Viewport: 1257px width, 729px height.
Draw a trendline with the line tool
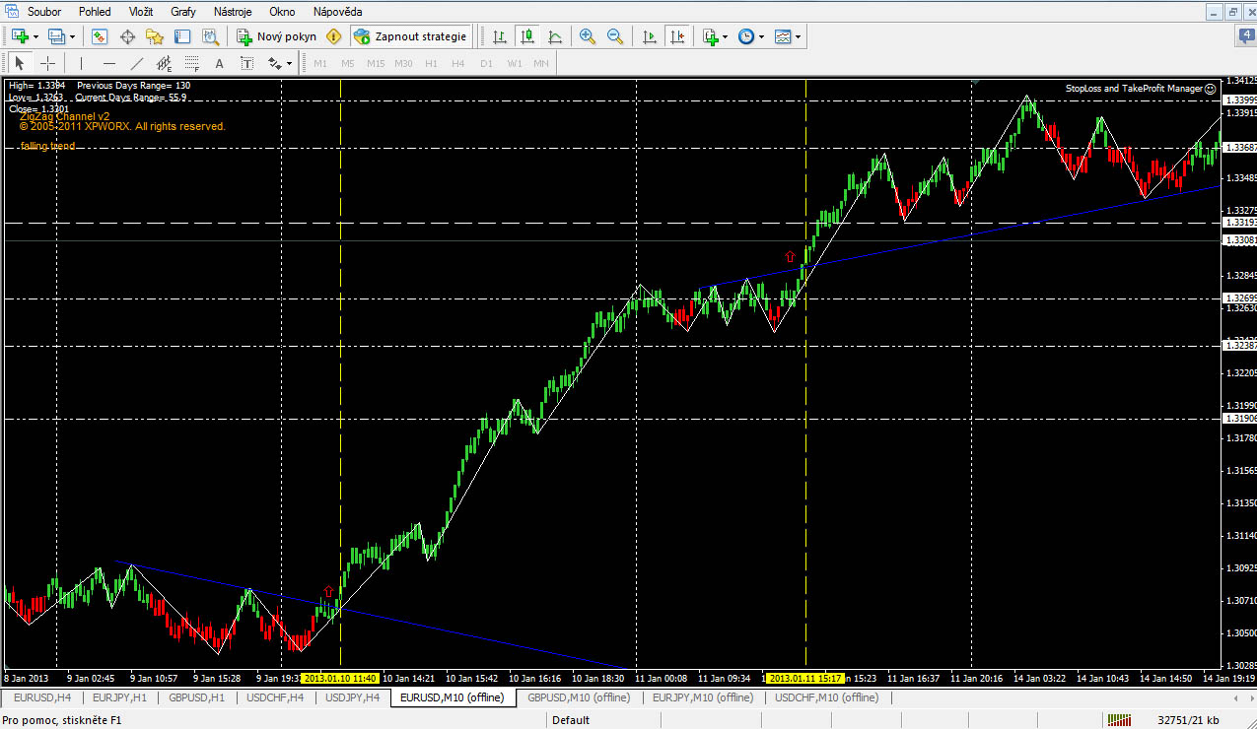point(137,64)
